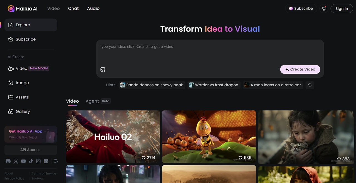Switch to Video in the top navigation
This screenshot has height=183, width=356.
[53, 9]
